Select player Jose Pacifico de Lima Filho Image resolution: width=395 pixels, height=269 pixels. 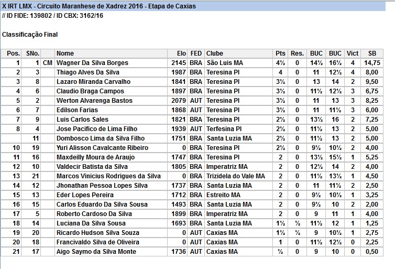tap(97, 129)
